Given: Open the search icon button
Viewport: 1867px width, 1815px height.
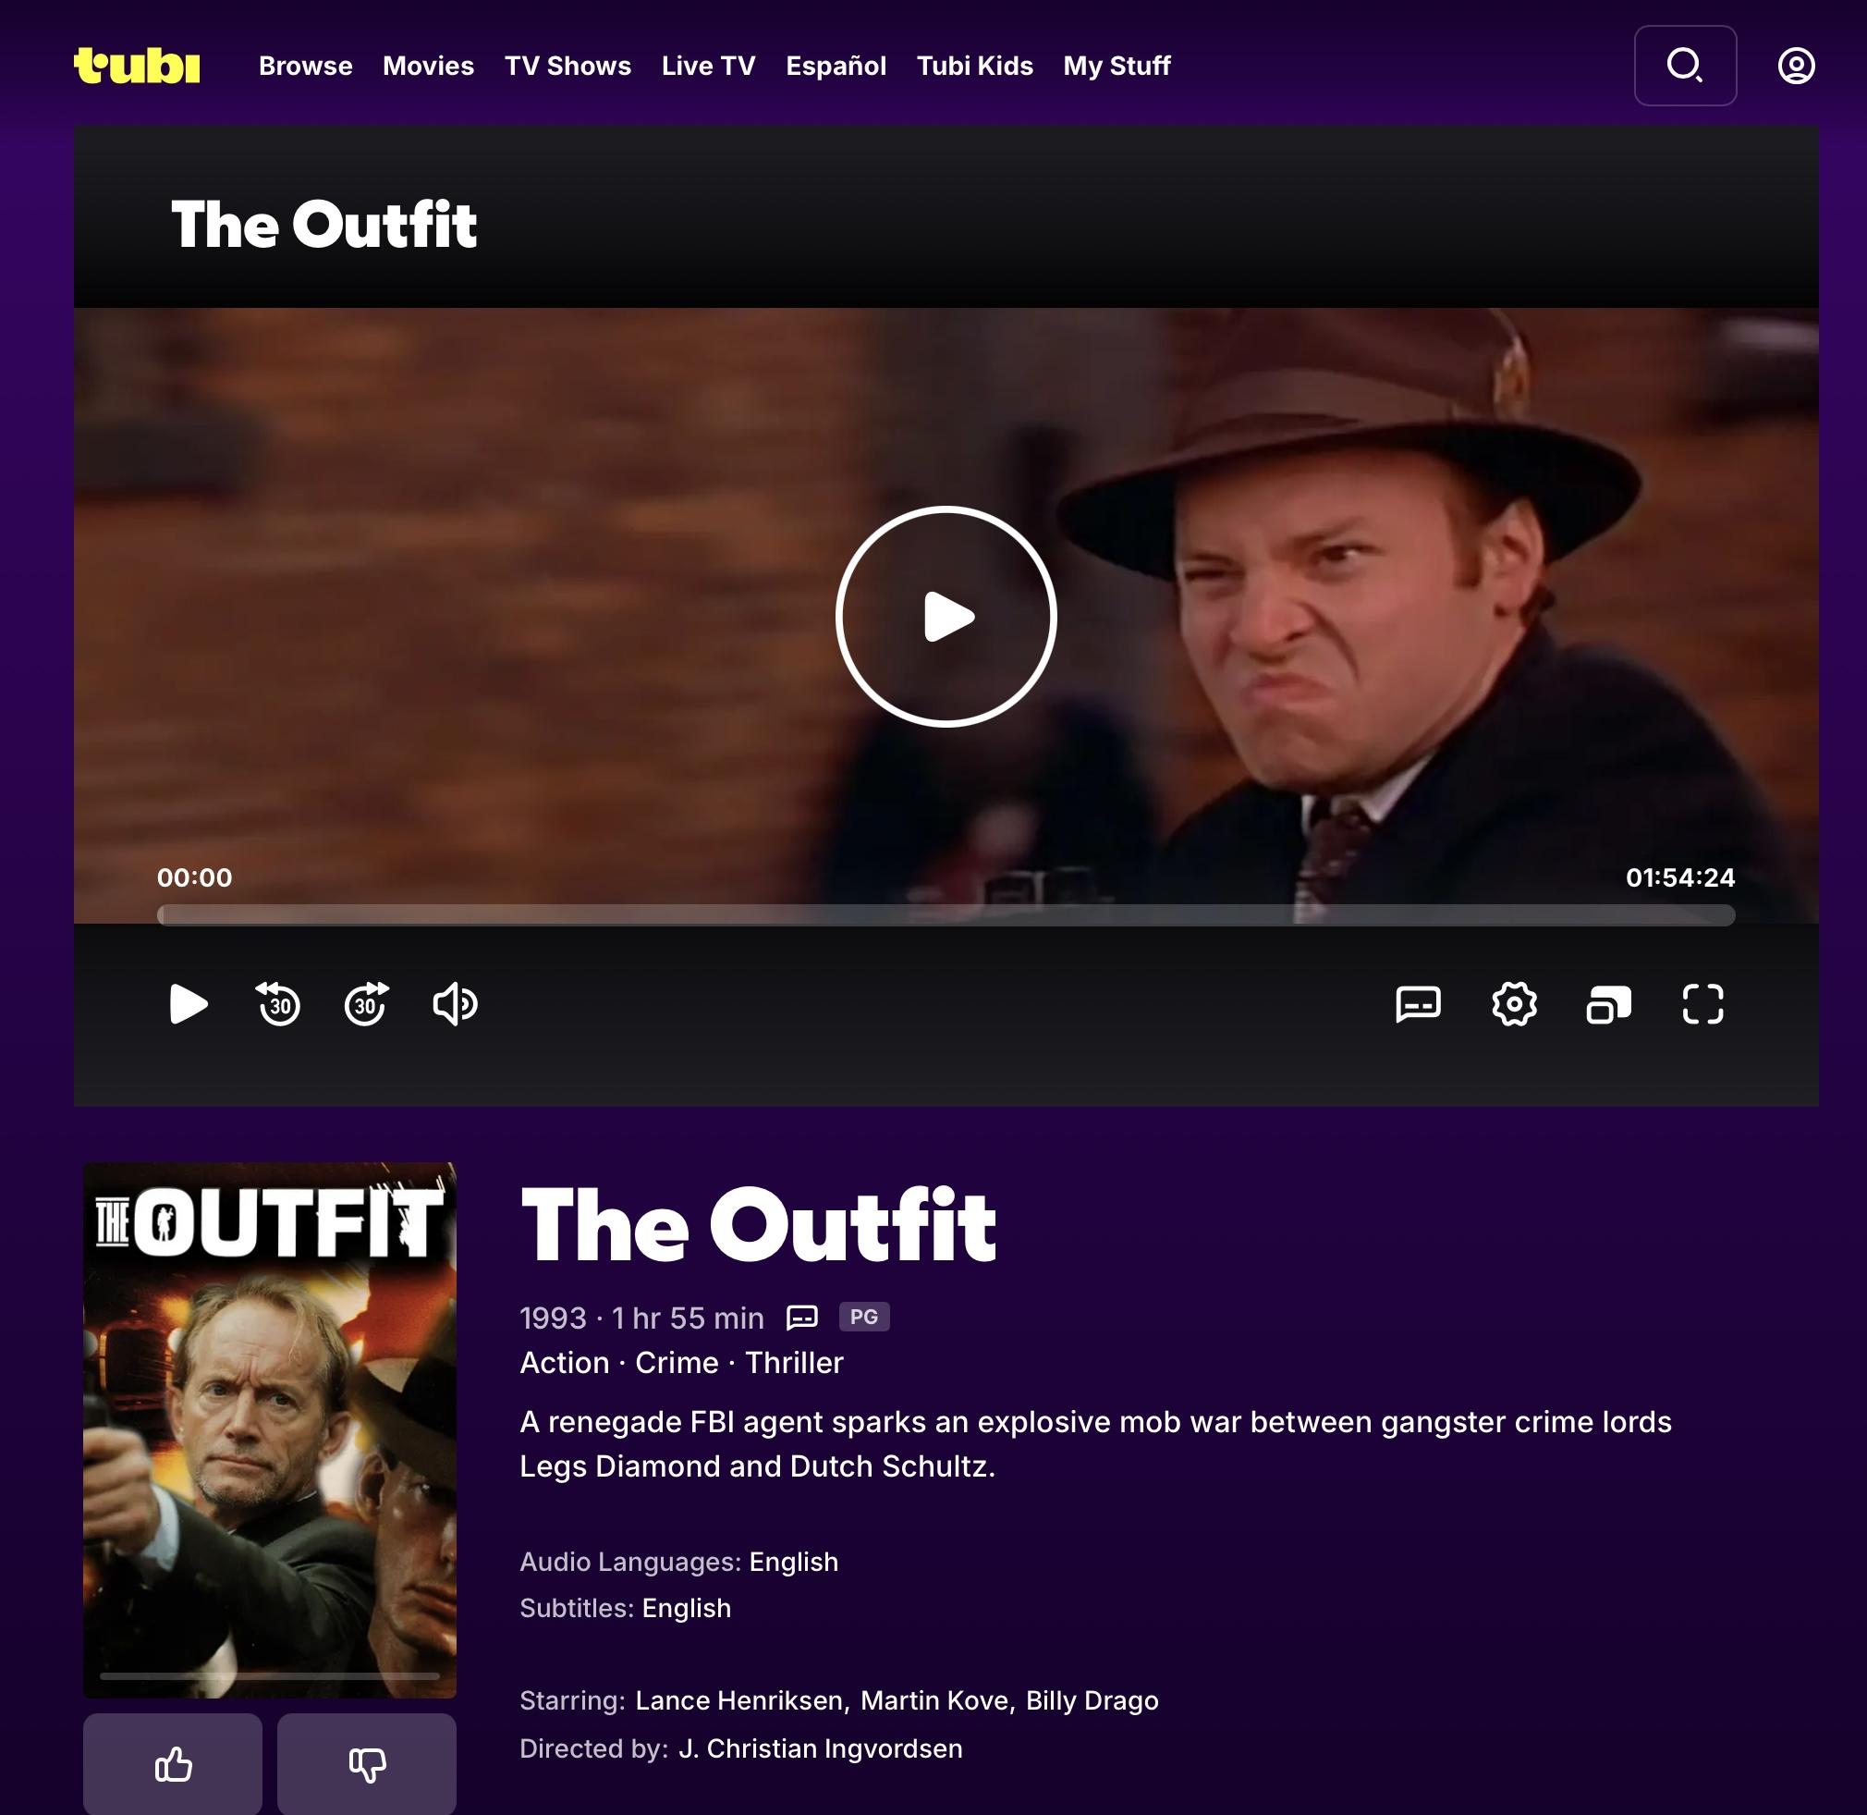Looking at the screenshot, I should 1685,66.
